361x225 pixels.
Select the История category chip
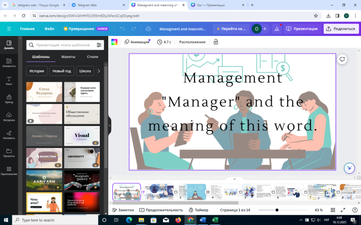(37, 71)
